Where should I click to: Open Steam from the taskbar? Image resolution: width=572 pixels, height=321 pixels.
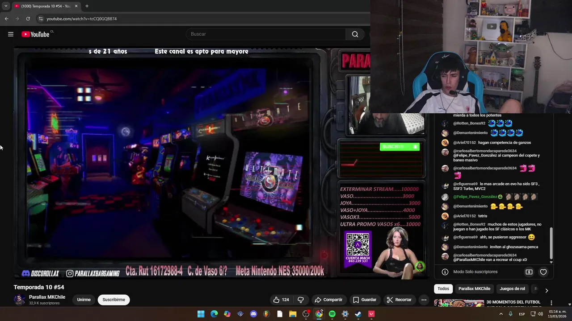click(358, 314)
